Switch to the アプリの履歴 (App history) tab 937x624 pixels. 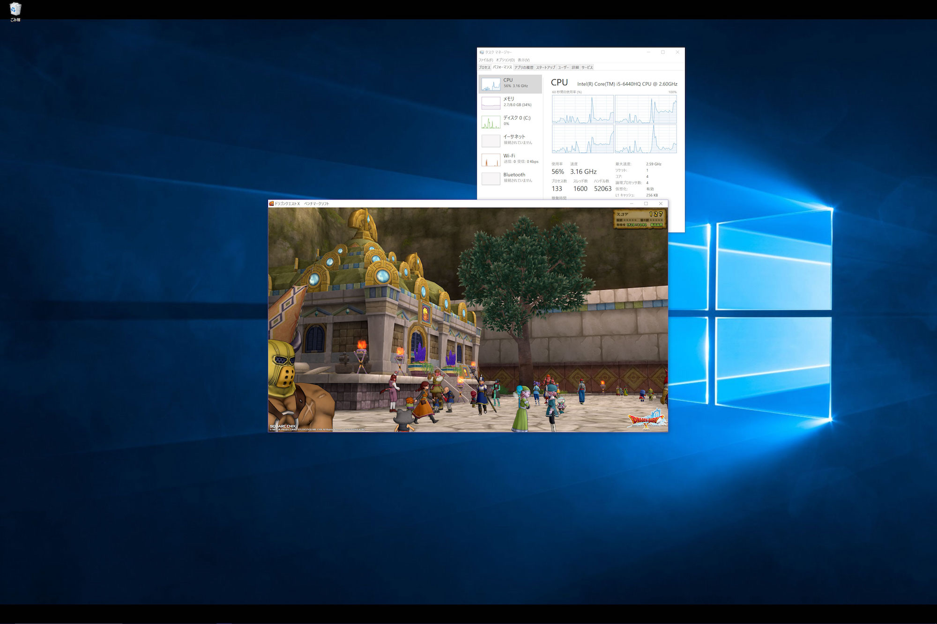tap(524, 67)
